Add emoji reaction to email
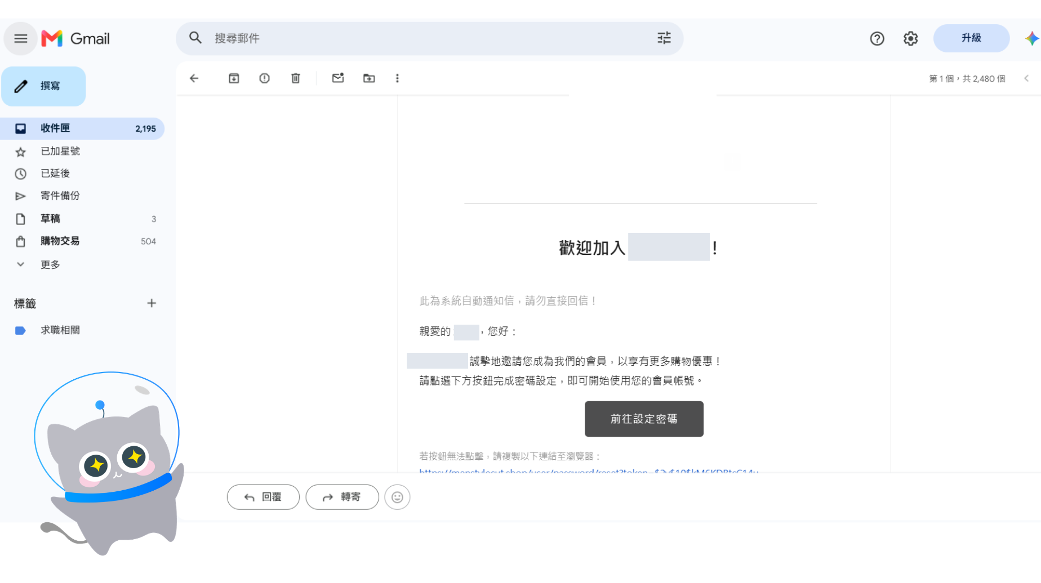Image resolution: width=1041 pixels, height=583 pixels. click(397, 497)
